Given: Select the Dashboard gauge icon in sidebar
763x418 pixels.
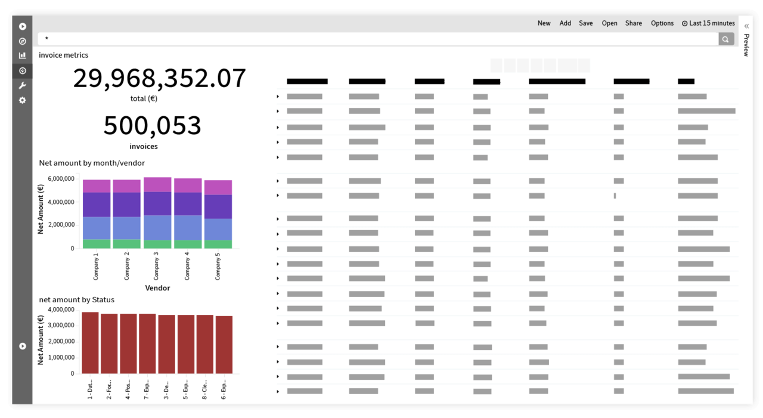Looking at the screenshot, I should [23, 71].
